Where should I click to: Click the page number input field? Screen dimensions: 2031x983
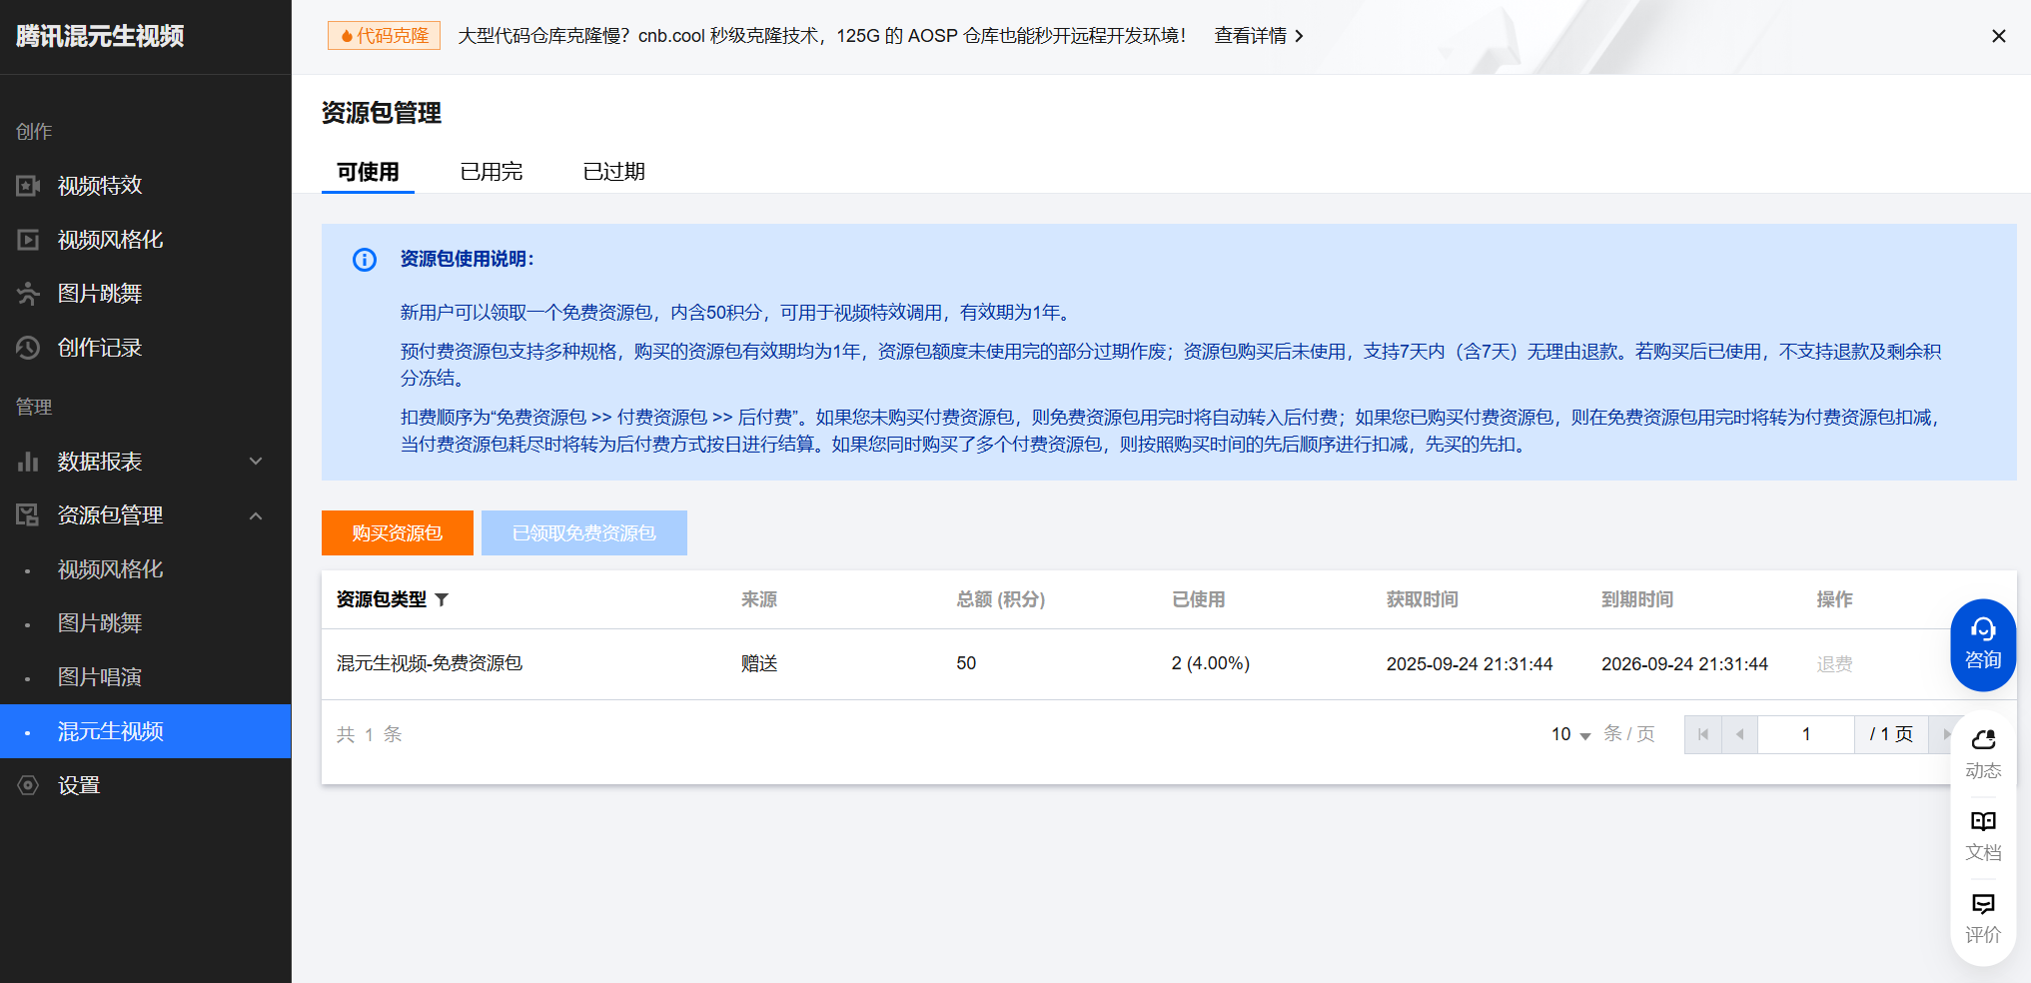coord(1806,734)
